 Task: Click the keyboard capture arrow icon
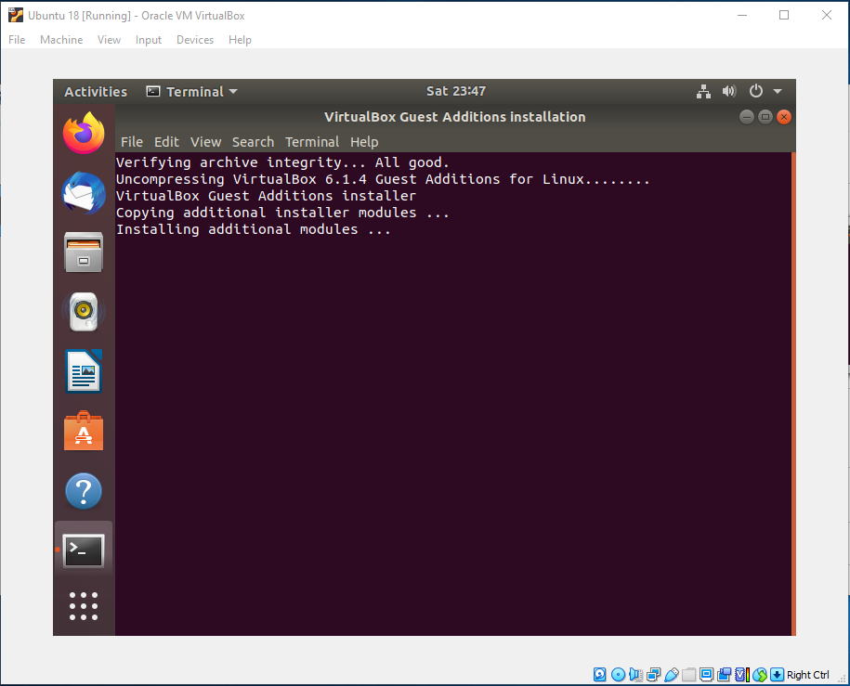[x=777, y=675]
